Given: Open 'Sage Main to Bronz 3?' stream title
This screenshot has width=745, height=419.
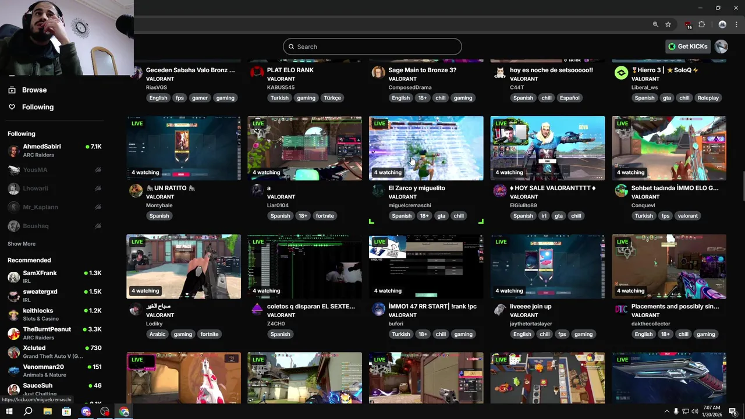Looking at the screenshot, I should click(x=422, y=70).
